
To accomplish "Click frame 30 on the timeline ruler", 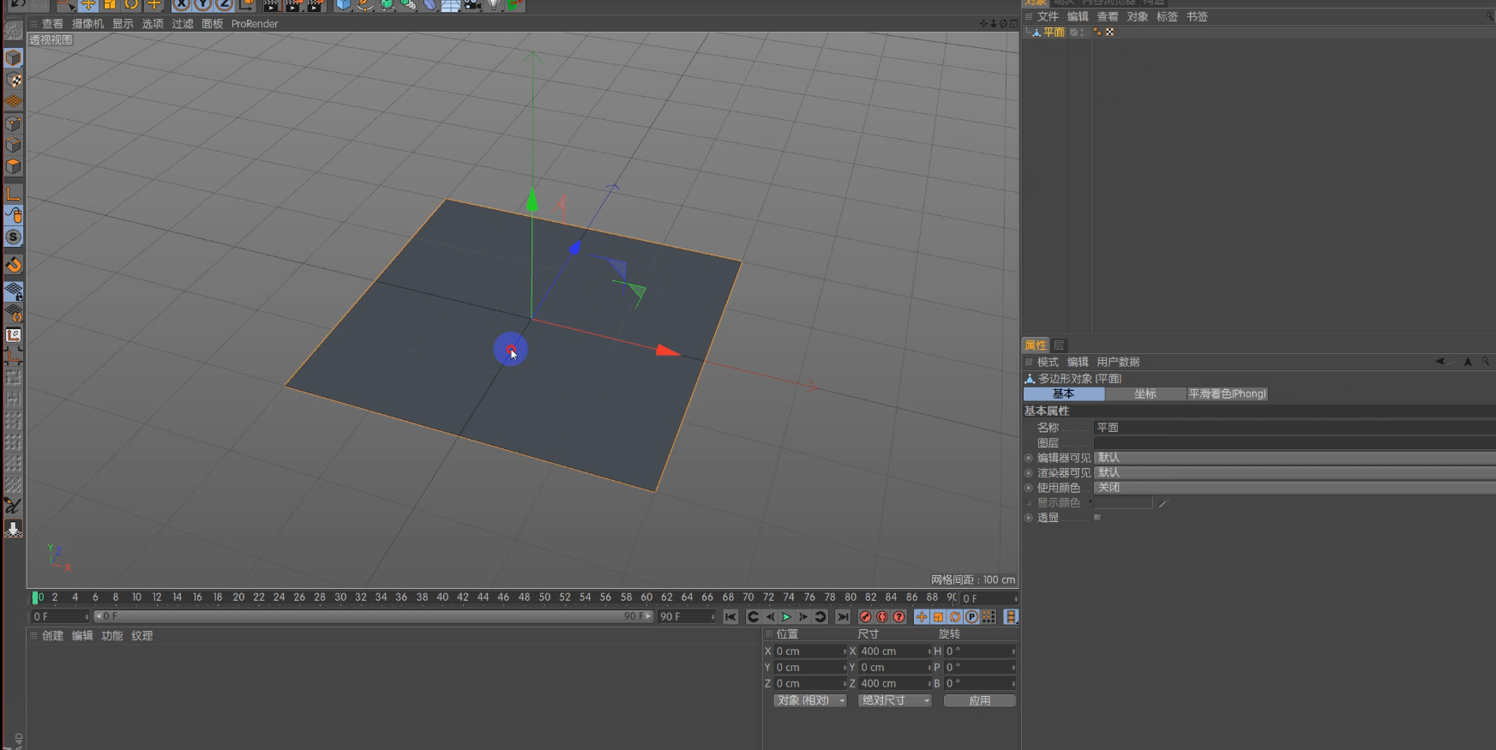I will pyautogui.click(x=340, y=597).
